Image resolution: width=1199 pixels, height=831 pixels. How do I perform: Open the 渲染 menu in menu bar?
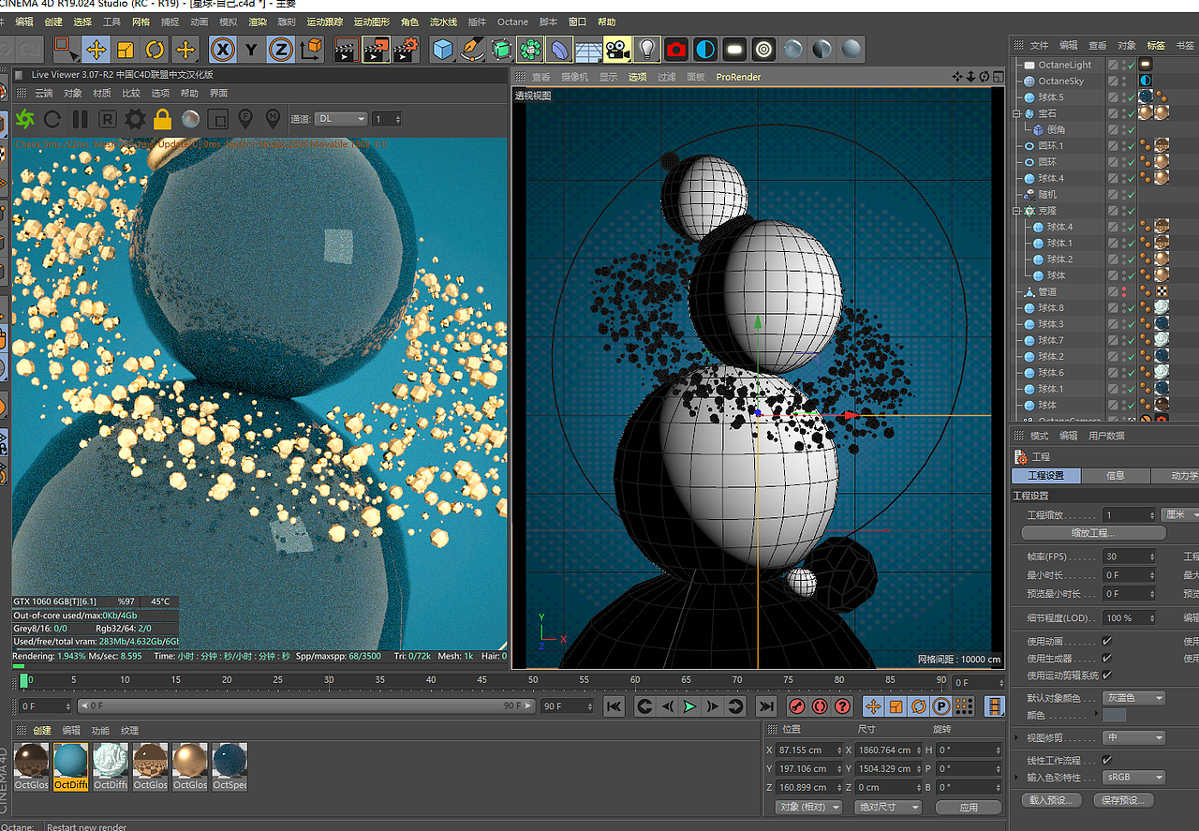click(x=258, y=22)
